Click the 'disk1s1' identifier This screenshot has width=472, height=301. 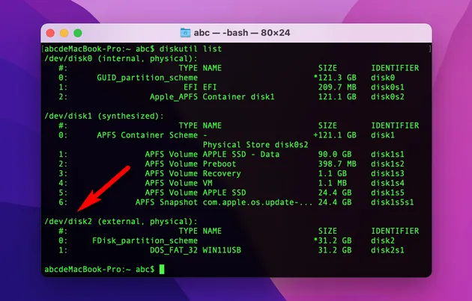[387, 155]
